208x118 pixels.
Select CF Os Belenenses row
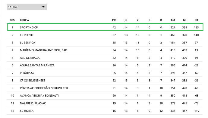[x=105, y=81]
